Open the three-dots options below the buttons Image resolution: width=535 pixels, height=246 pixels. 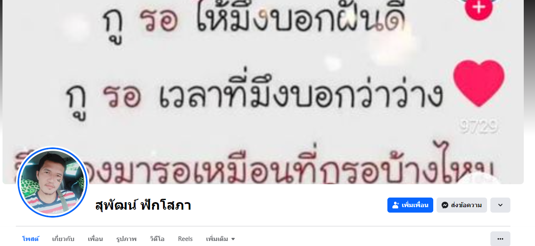pyautogui.click(x=500, y=239)
